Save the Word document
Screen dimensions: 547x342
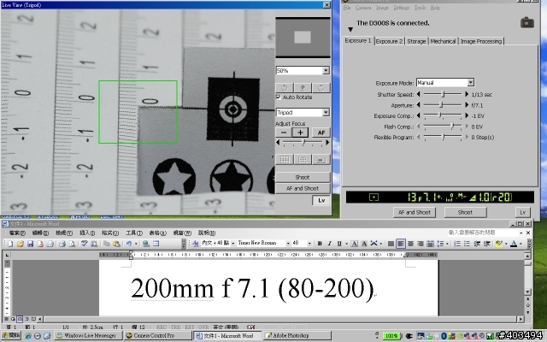click(31, 244)
